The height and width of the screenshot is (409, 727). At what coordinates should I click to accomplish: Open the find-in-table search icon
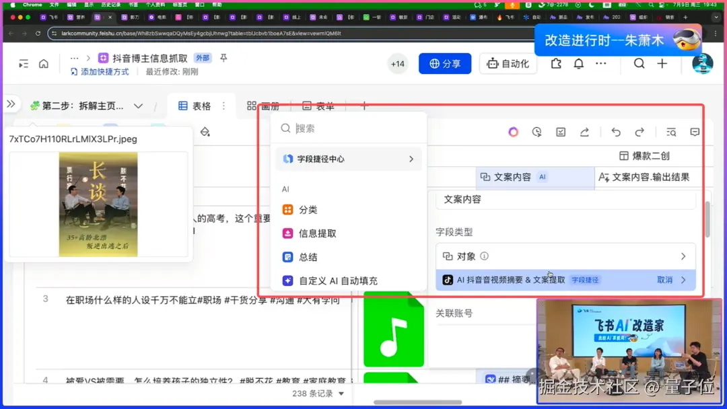point(671,132)
